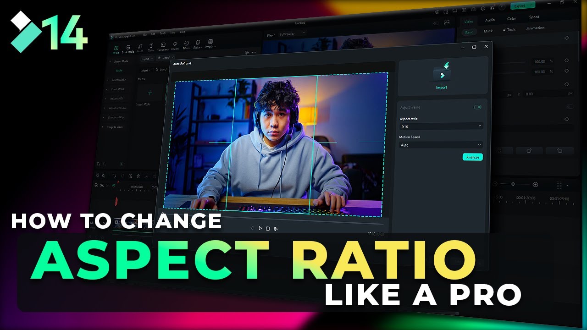Open the Import dropdown in media panel
This screenshot has width=587, height=330.
[147, 59]
